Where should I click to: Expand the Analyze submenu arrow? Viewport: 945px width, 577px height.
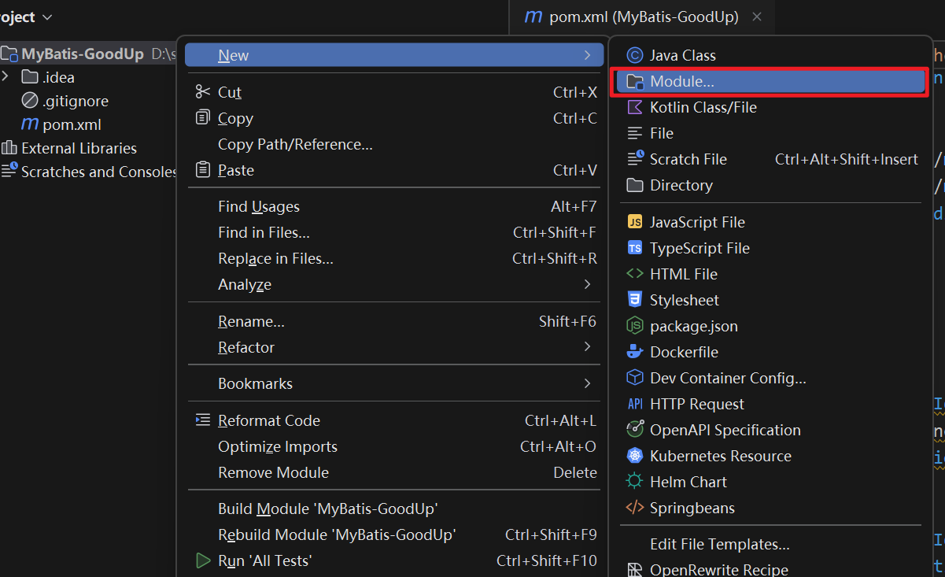(x=587, y=284)
